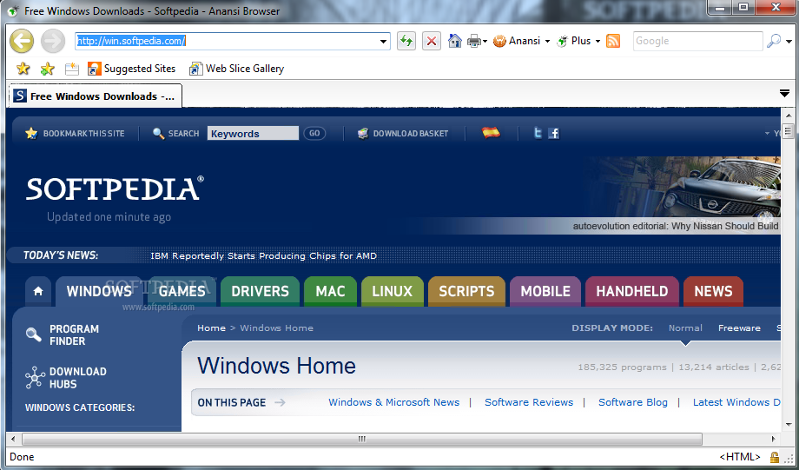Click the Twitter icon in the Softpedia header

click(538, 134)
